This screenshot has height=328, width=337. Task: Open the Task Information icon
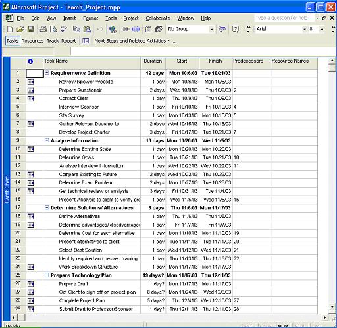[148, 29]
